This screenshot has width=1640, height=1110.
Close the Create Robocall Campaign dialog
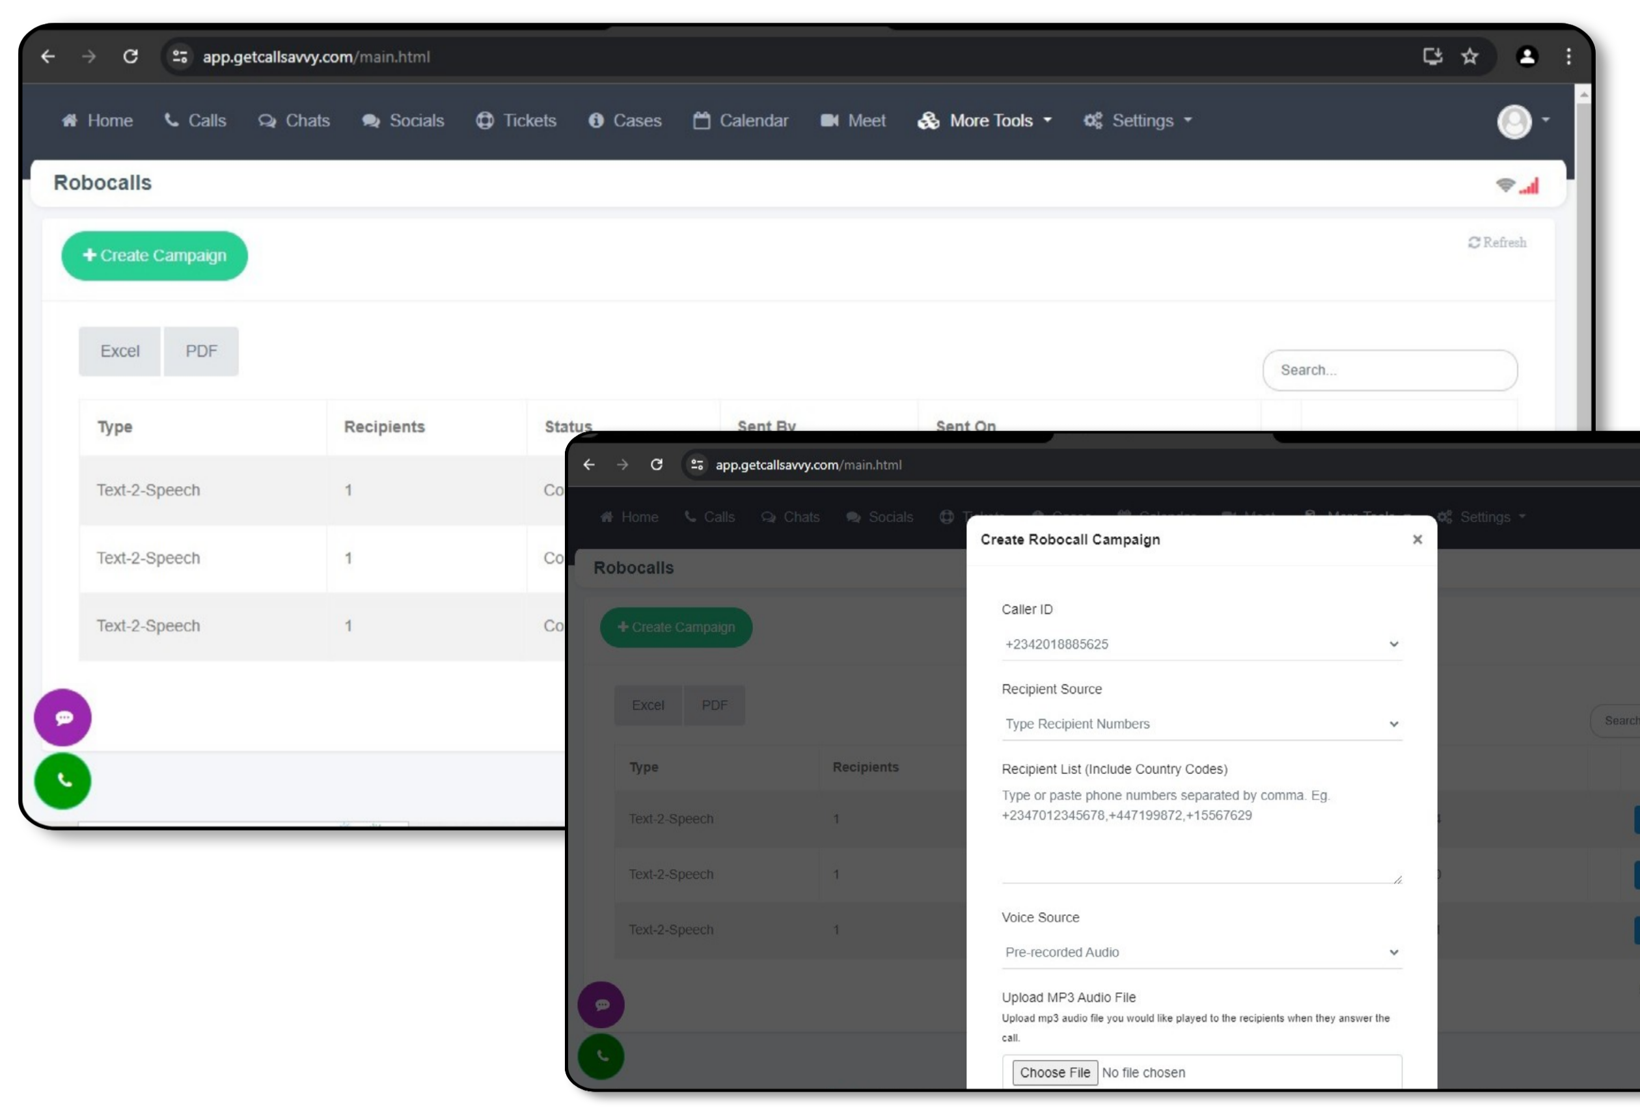tap(1417, 539)
